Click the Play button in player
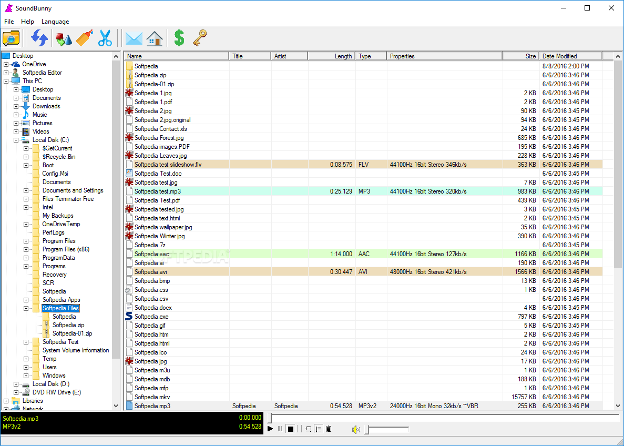The height and width of the screenshot is (446, 624). coord(270,429)
